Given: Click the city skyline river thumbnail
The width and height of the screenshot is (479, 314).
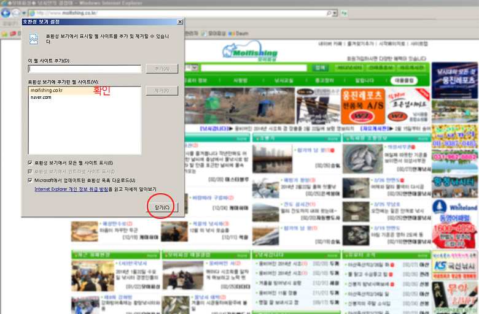Looking at the screenshot, I should [272, 159].
